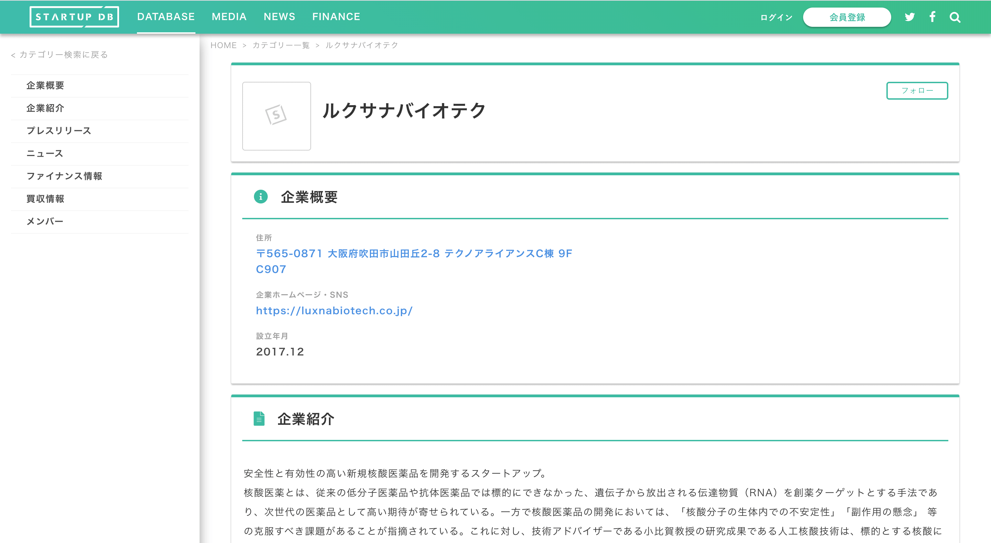The height and width of the screenshot is (543, 991).
Task: Toggle the フォロー follow button
Action: [917, 91]
